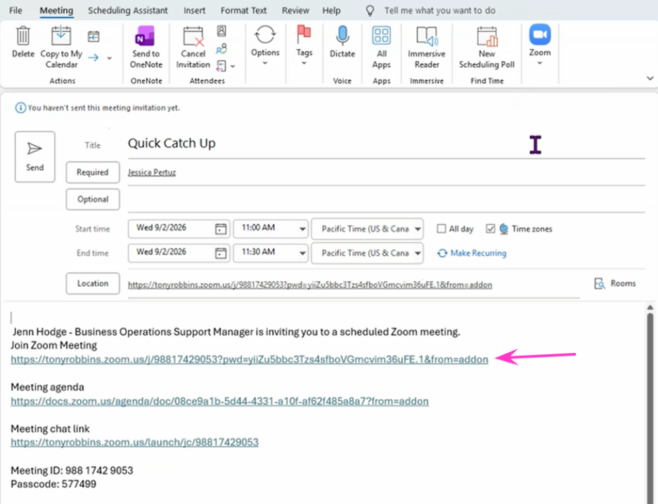Open the End time calendar picker icon

(x=221, y=253)
